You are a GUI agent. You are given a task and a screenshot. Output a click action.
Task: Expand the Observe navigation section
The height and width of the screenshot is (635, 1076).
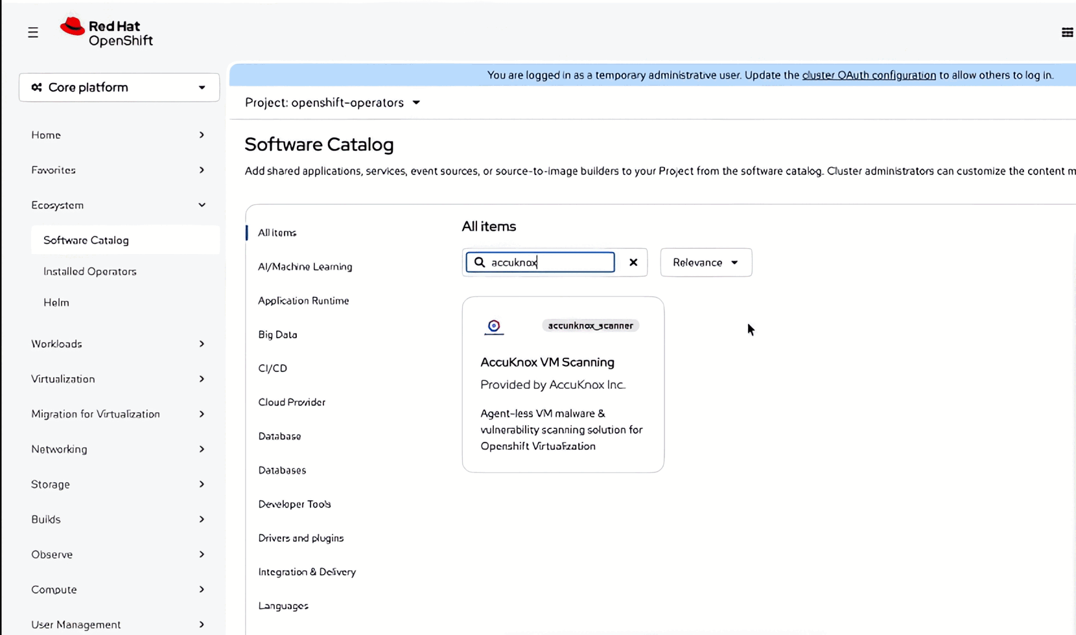click(119, 554)
